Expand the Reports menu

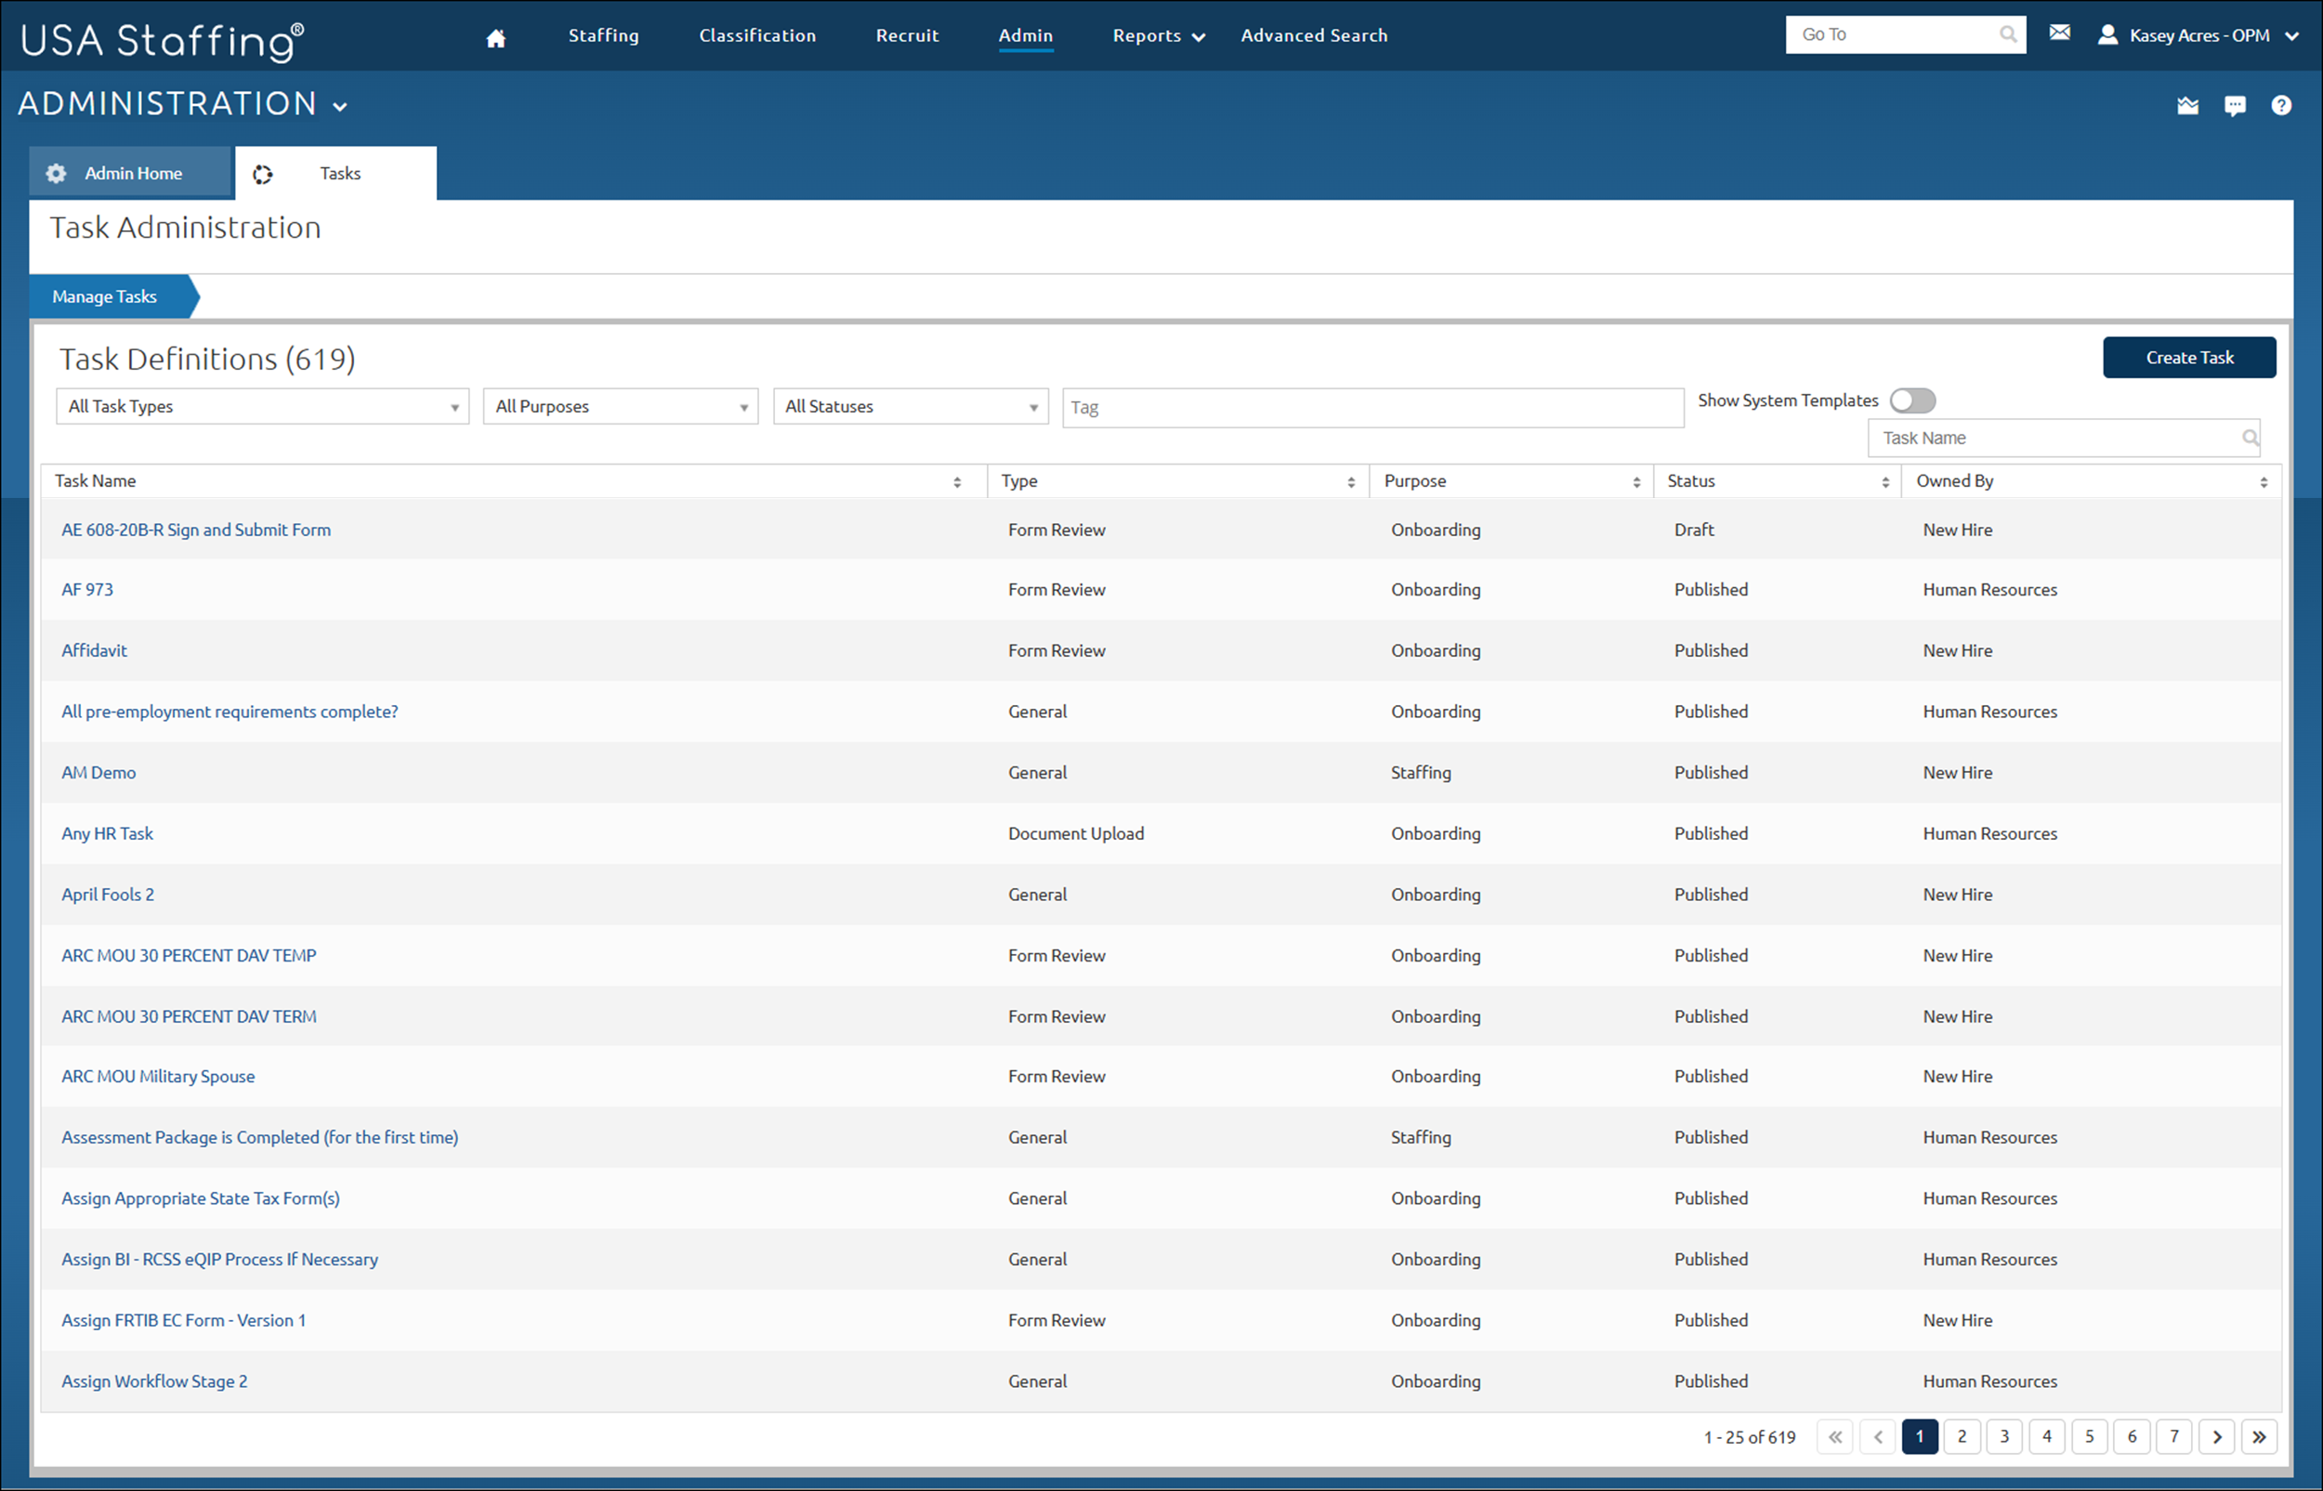1158,36
